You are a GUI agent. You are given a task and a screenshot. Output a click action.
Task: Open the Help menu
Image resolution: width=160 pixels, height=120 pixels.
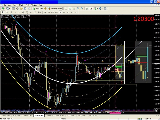[41, 5]
